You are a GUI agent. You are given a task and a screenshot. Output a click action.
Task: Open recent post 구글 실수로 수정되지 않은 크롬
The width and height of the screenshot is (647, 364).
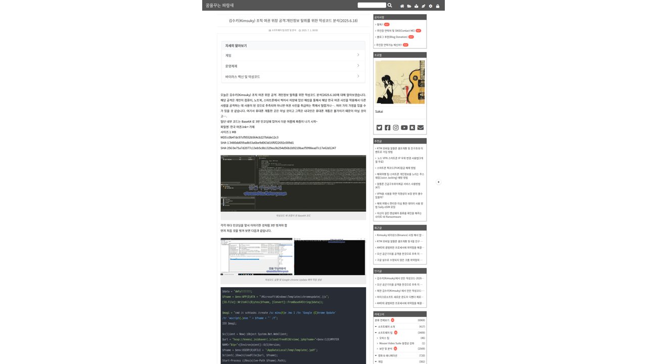click(399, 260)
